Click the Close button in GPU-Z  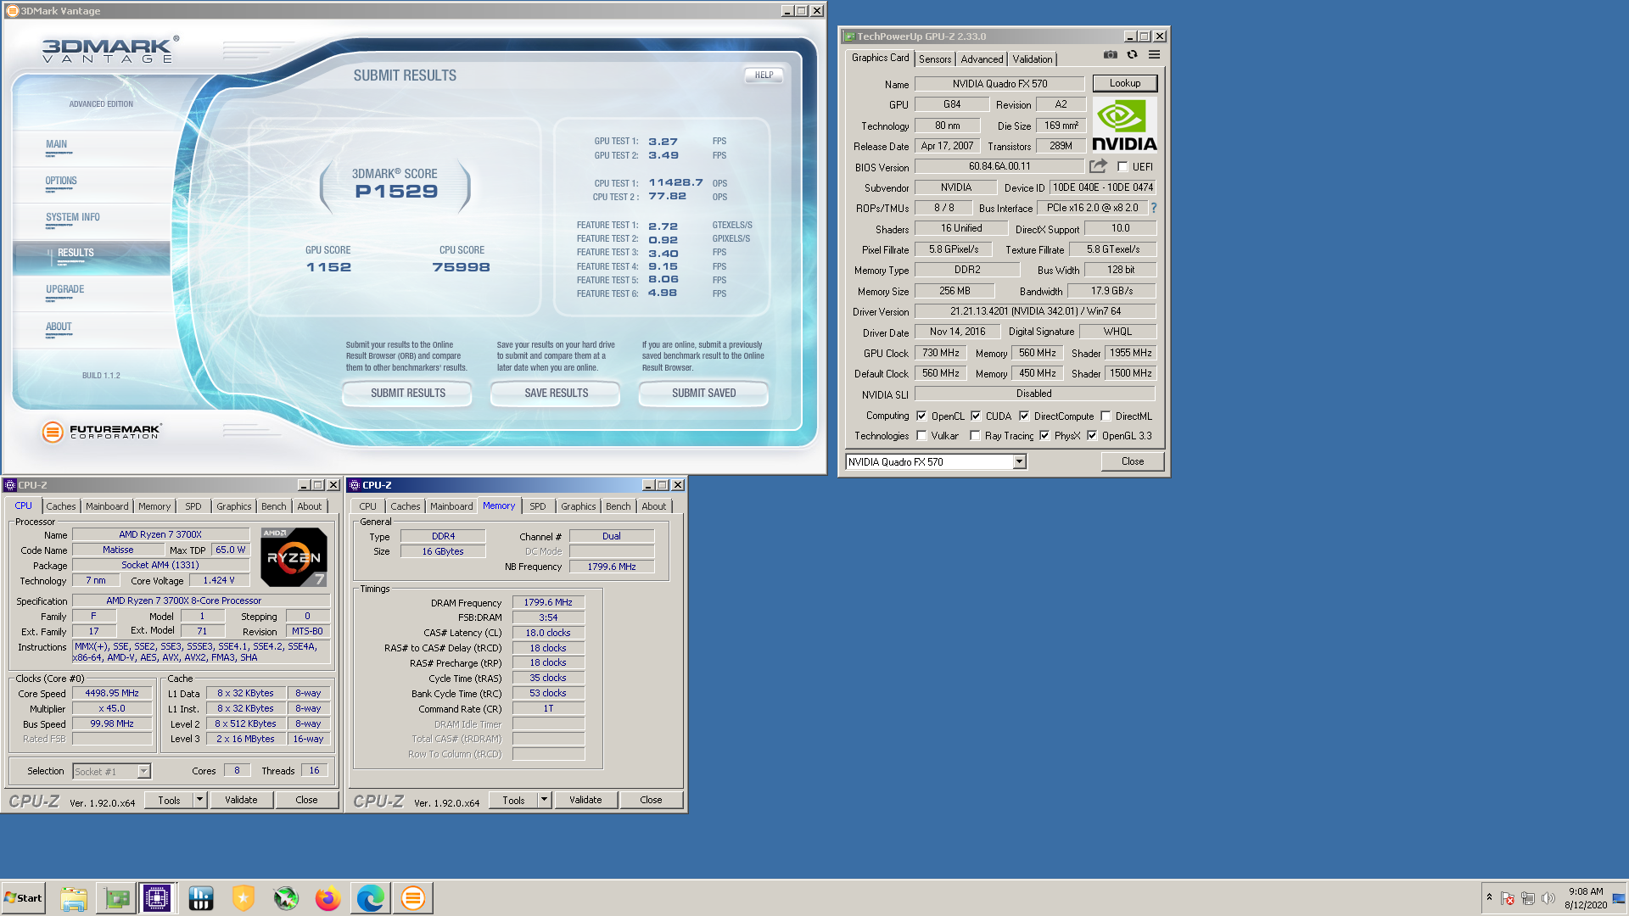point(1133,461)
